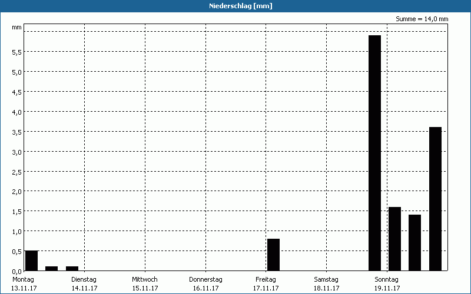Click the 'mm' unit label on y-axis
The width and height of the screenshot is (471, 294).
coord(17,28)
